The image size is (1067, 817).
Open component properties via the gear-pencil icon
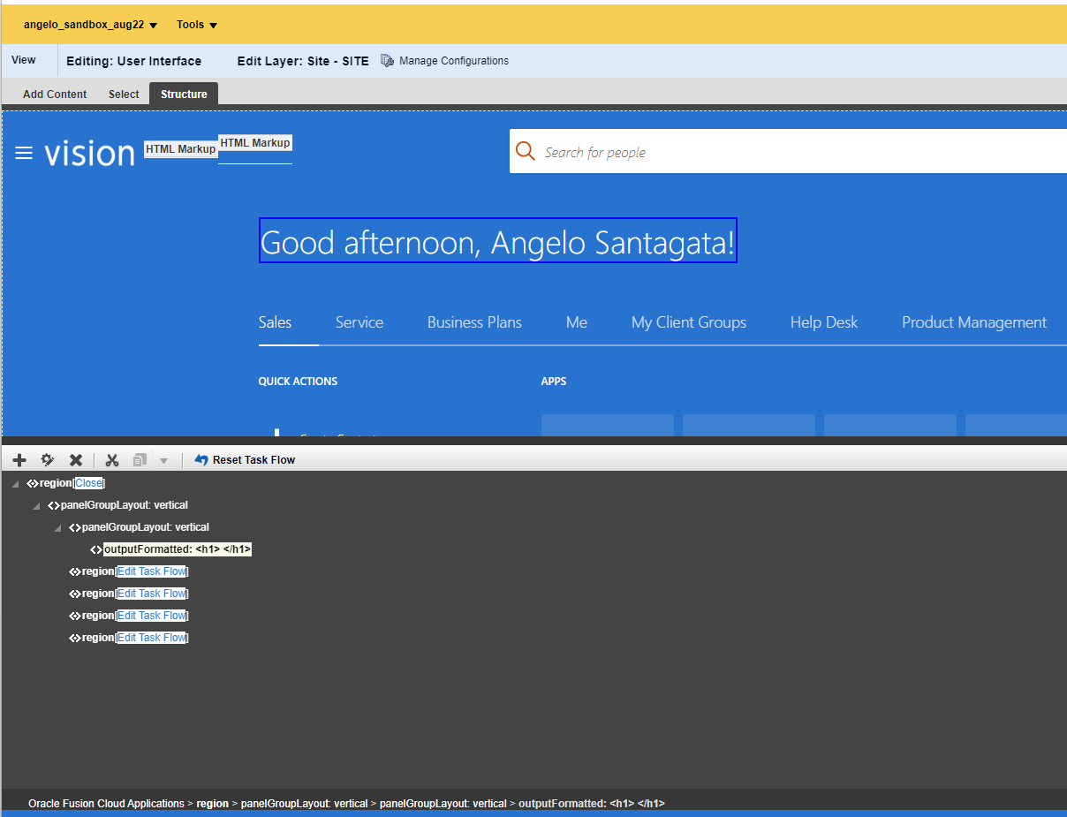(48, 460)
